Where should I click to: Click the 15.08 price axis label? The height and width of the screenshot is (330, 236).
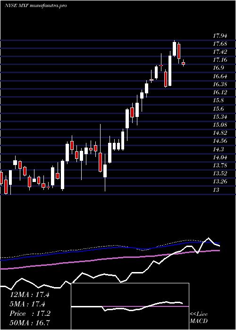click(x=220, y=125)
